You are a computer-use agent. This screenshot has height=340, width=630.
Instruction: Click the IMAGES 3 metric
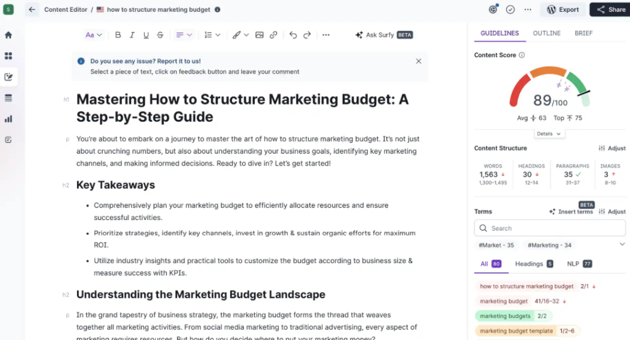click(x=610, y=174)
